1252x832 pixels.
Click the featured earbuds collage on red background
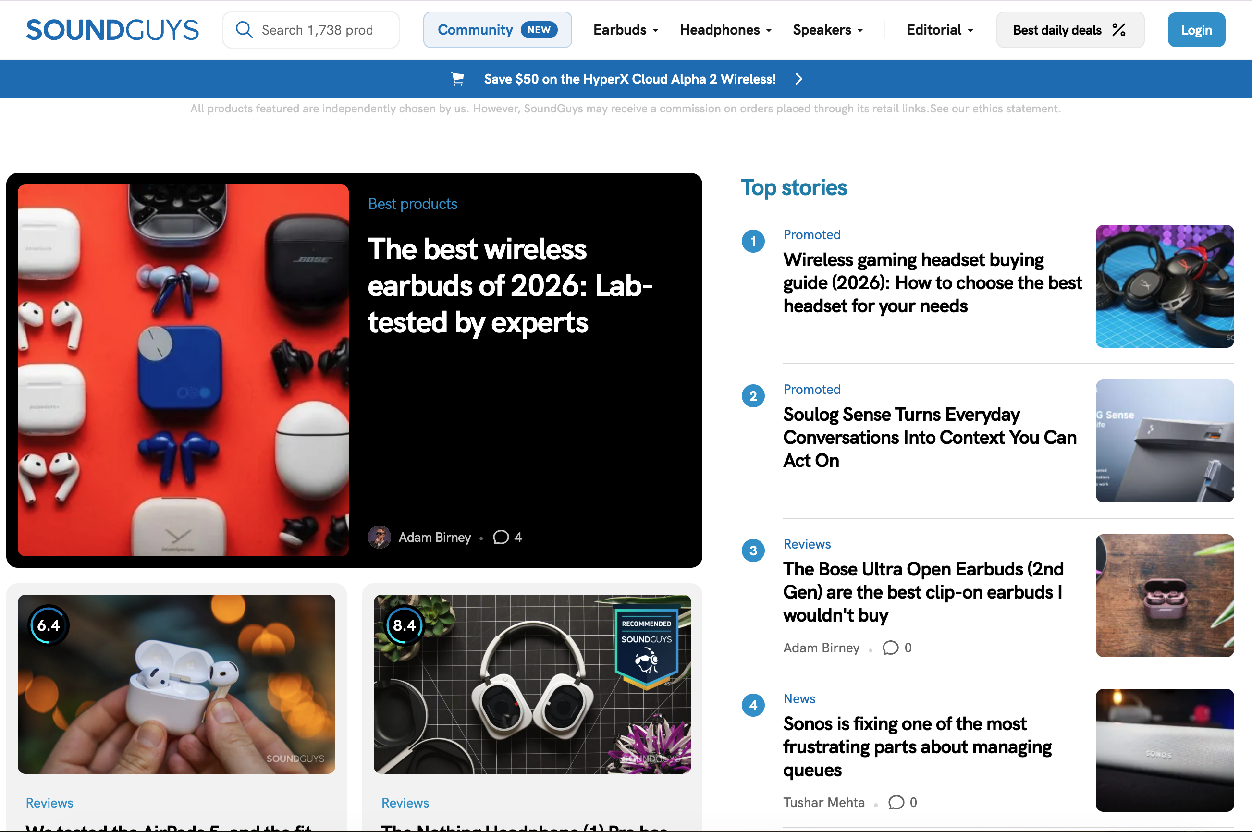(183, 370)
